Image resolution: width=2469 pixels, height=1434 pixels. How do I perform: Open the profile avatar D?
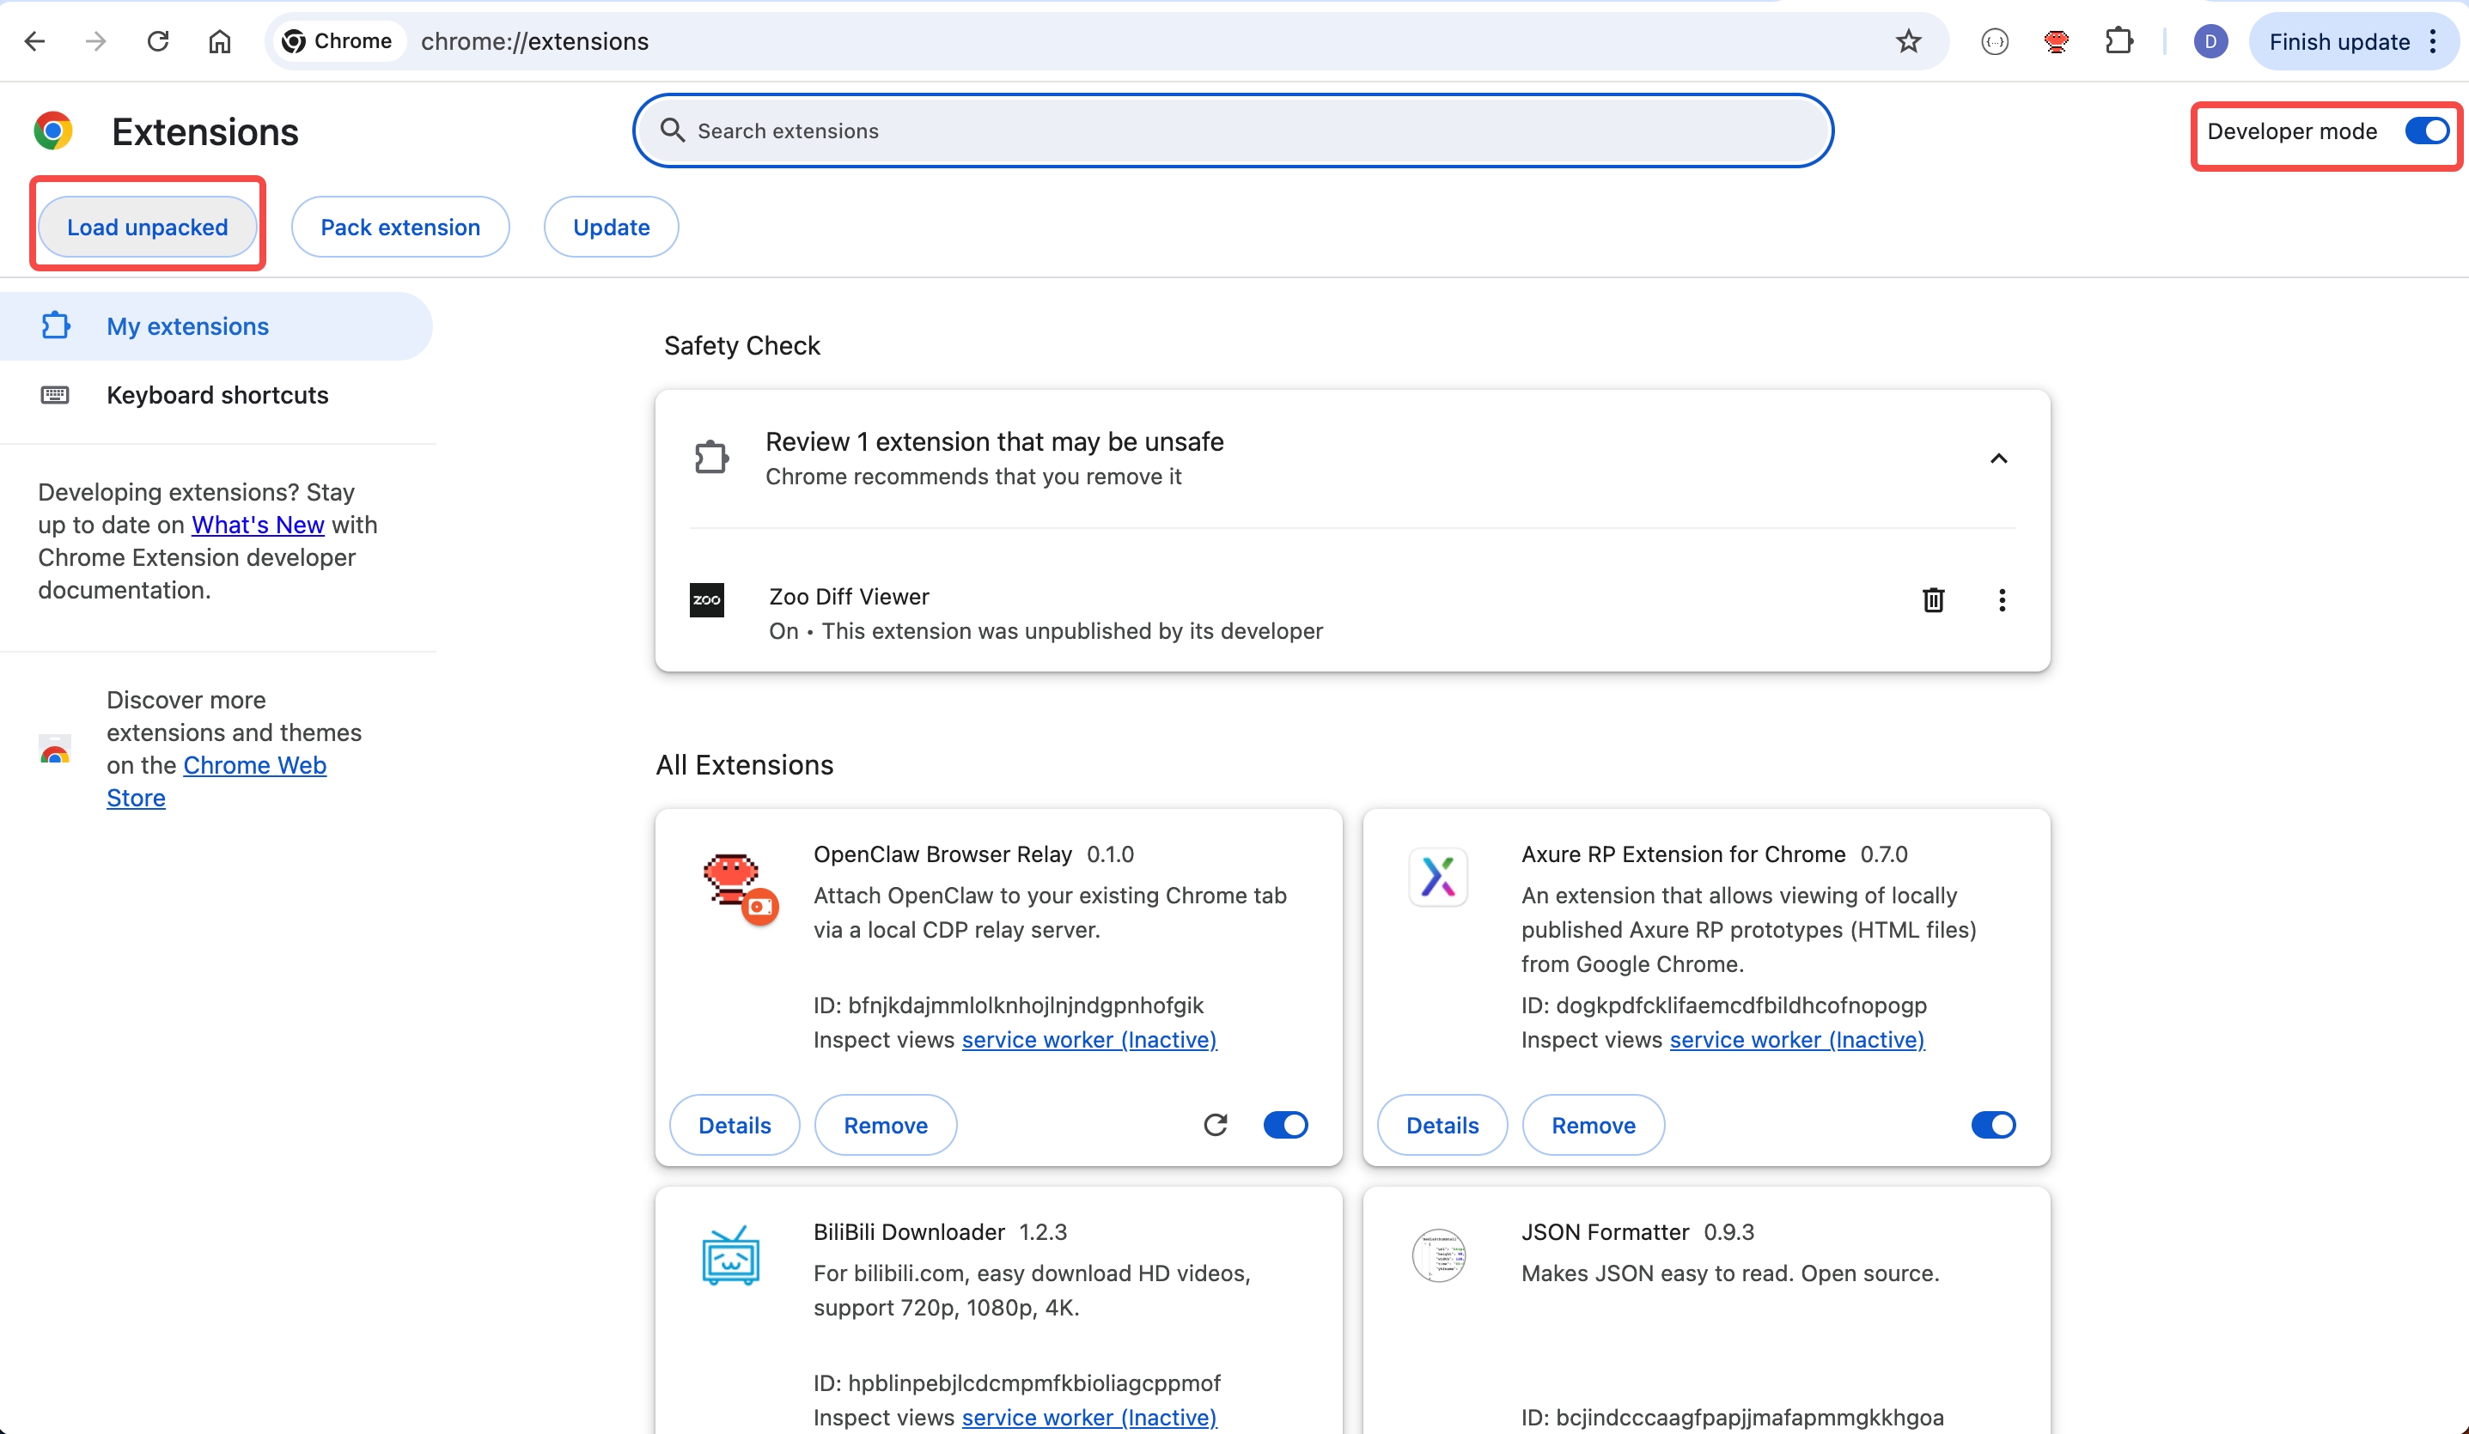point(2210,41)
